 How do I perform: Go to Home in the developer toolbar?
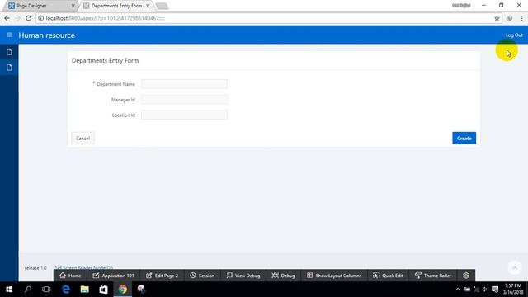70,276
